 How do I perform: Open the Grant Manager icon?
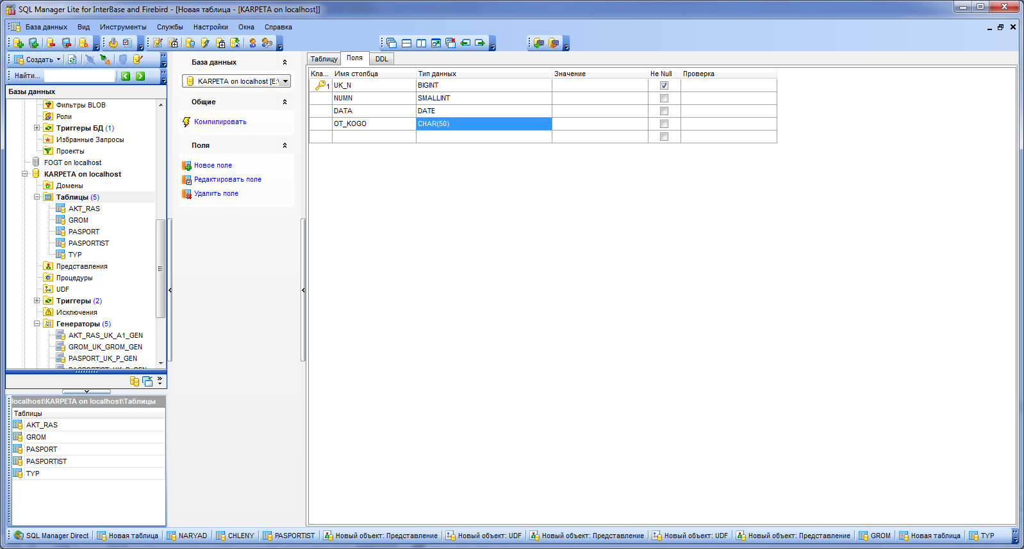click(267, 43)
